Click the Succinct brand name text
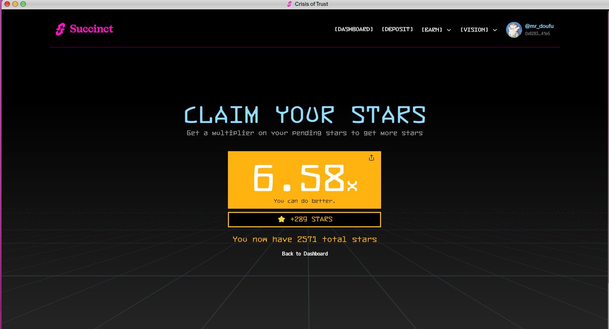This screenshot has height=329, width=609. click(91, 29)
